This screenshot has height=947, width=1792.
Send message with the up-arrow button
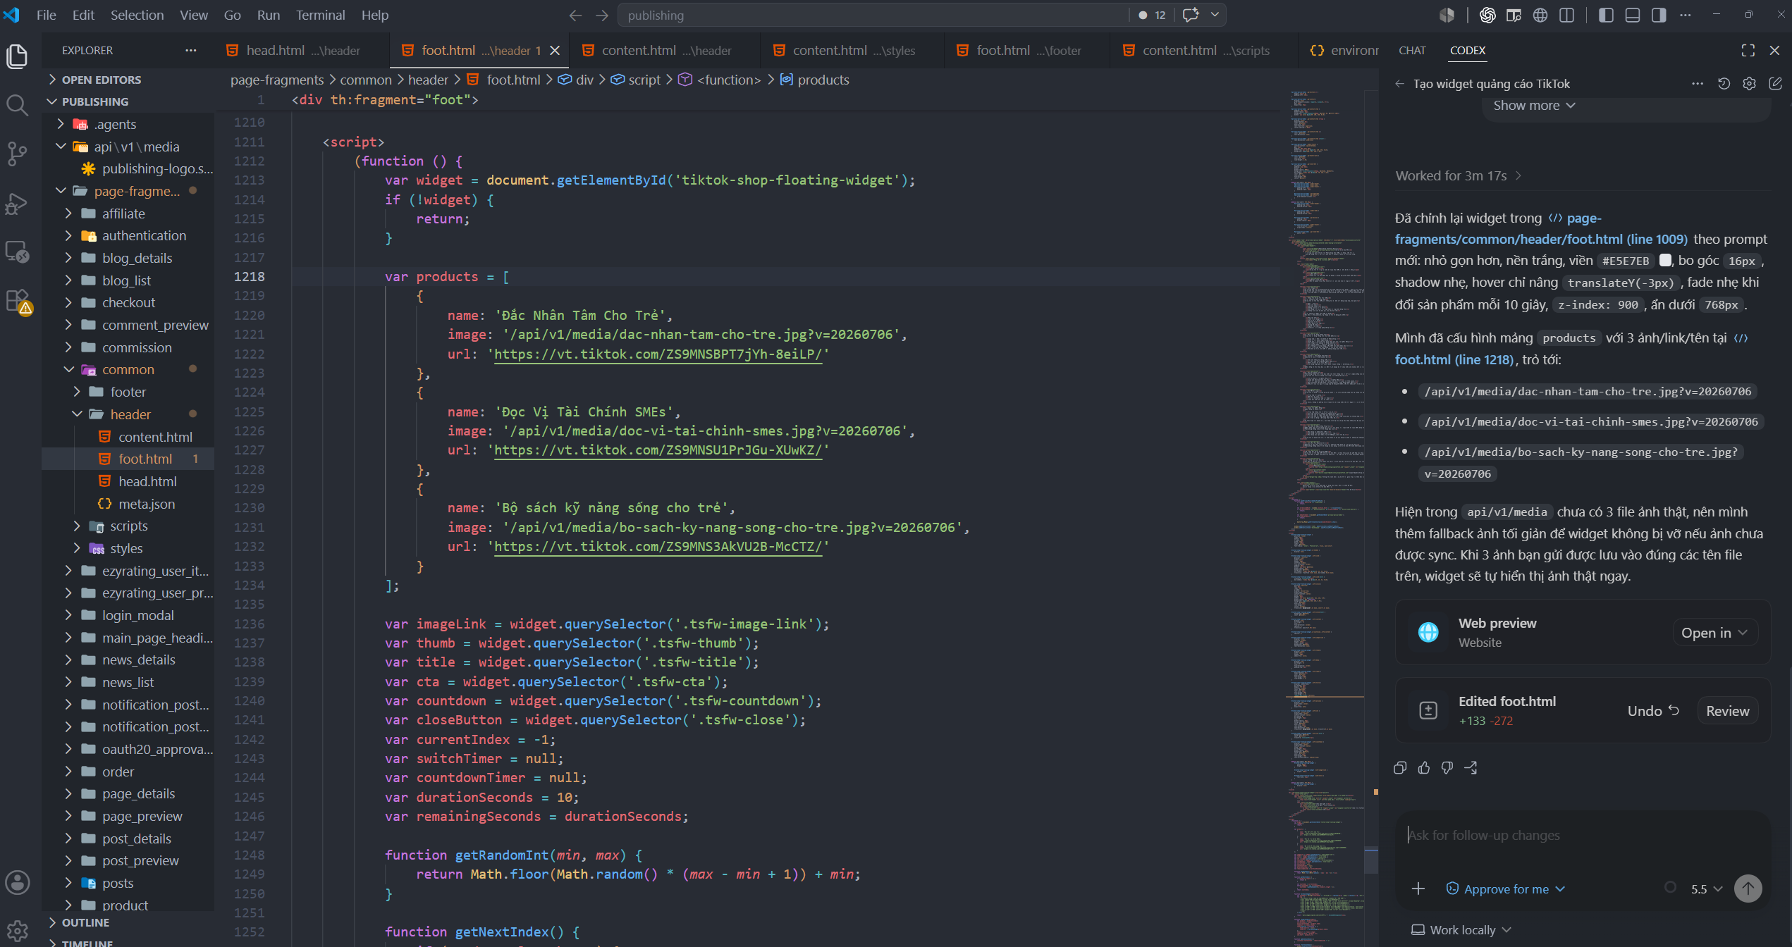click(x=1748, y=889)
